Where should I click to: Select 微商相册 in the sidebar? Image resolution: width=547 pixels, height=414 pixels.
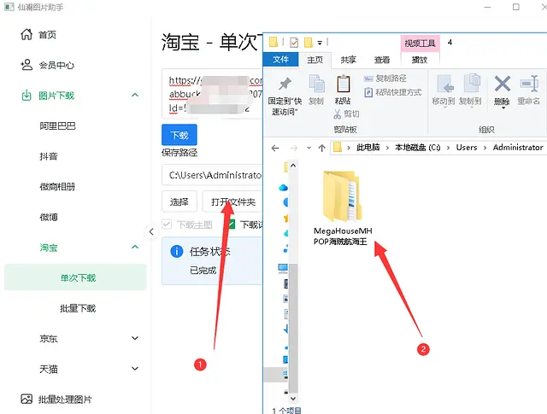(57, 187)
